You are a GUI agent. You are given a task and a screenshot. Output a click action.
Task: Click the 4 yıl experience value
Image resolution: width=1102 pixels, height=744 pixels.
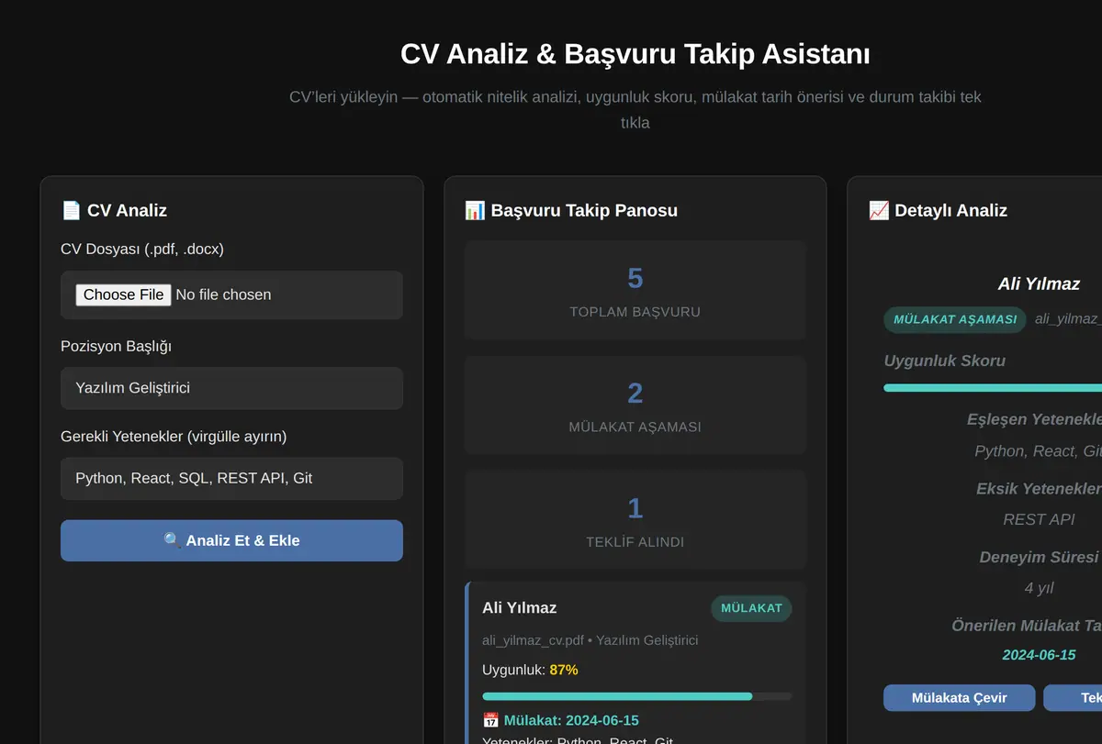1039,587
